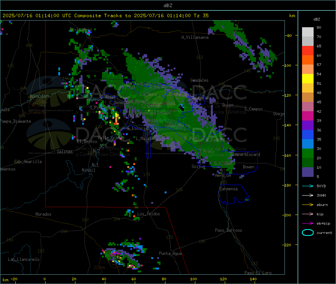Image resolution: width=336 pixels, height=284 pixels.
Task: Click the dBZ title at the top
Action: 168,6
